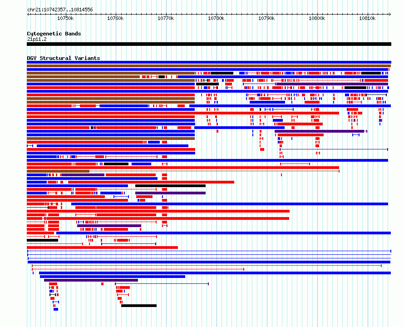Click the 10810k ruler label

pyautogui.click(x=367, y=18)
